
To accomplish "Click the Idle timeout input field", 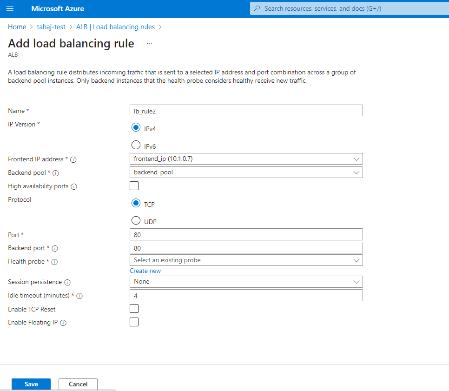I will point(246,295).
